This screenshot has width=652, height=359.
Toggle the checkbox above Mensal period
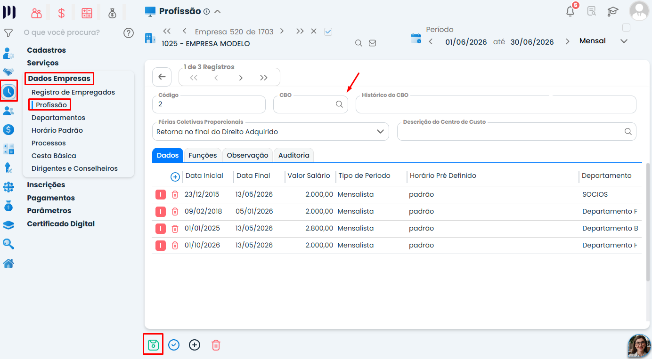(x=626, y=27)
